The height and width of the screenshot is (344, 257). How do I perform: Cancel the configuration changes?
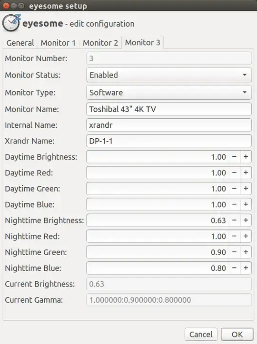pyautogui.click(x=201, y=334)
